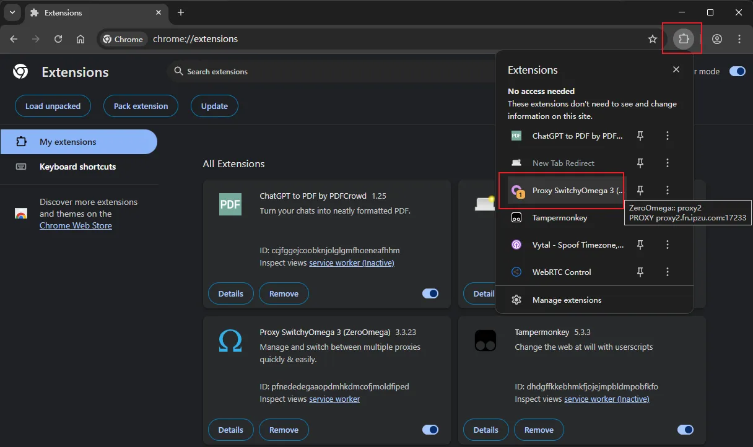
Task: Click the keyboard icon beside Keyboard shortcuts
Action: point(21,167)
